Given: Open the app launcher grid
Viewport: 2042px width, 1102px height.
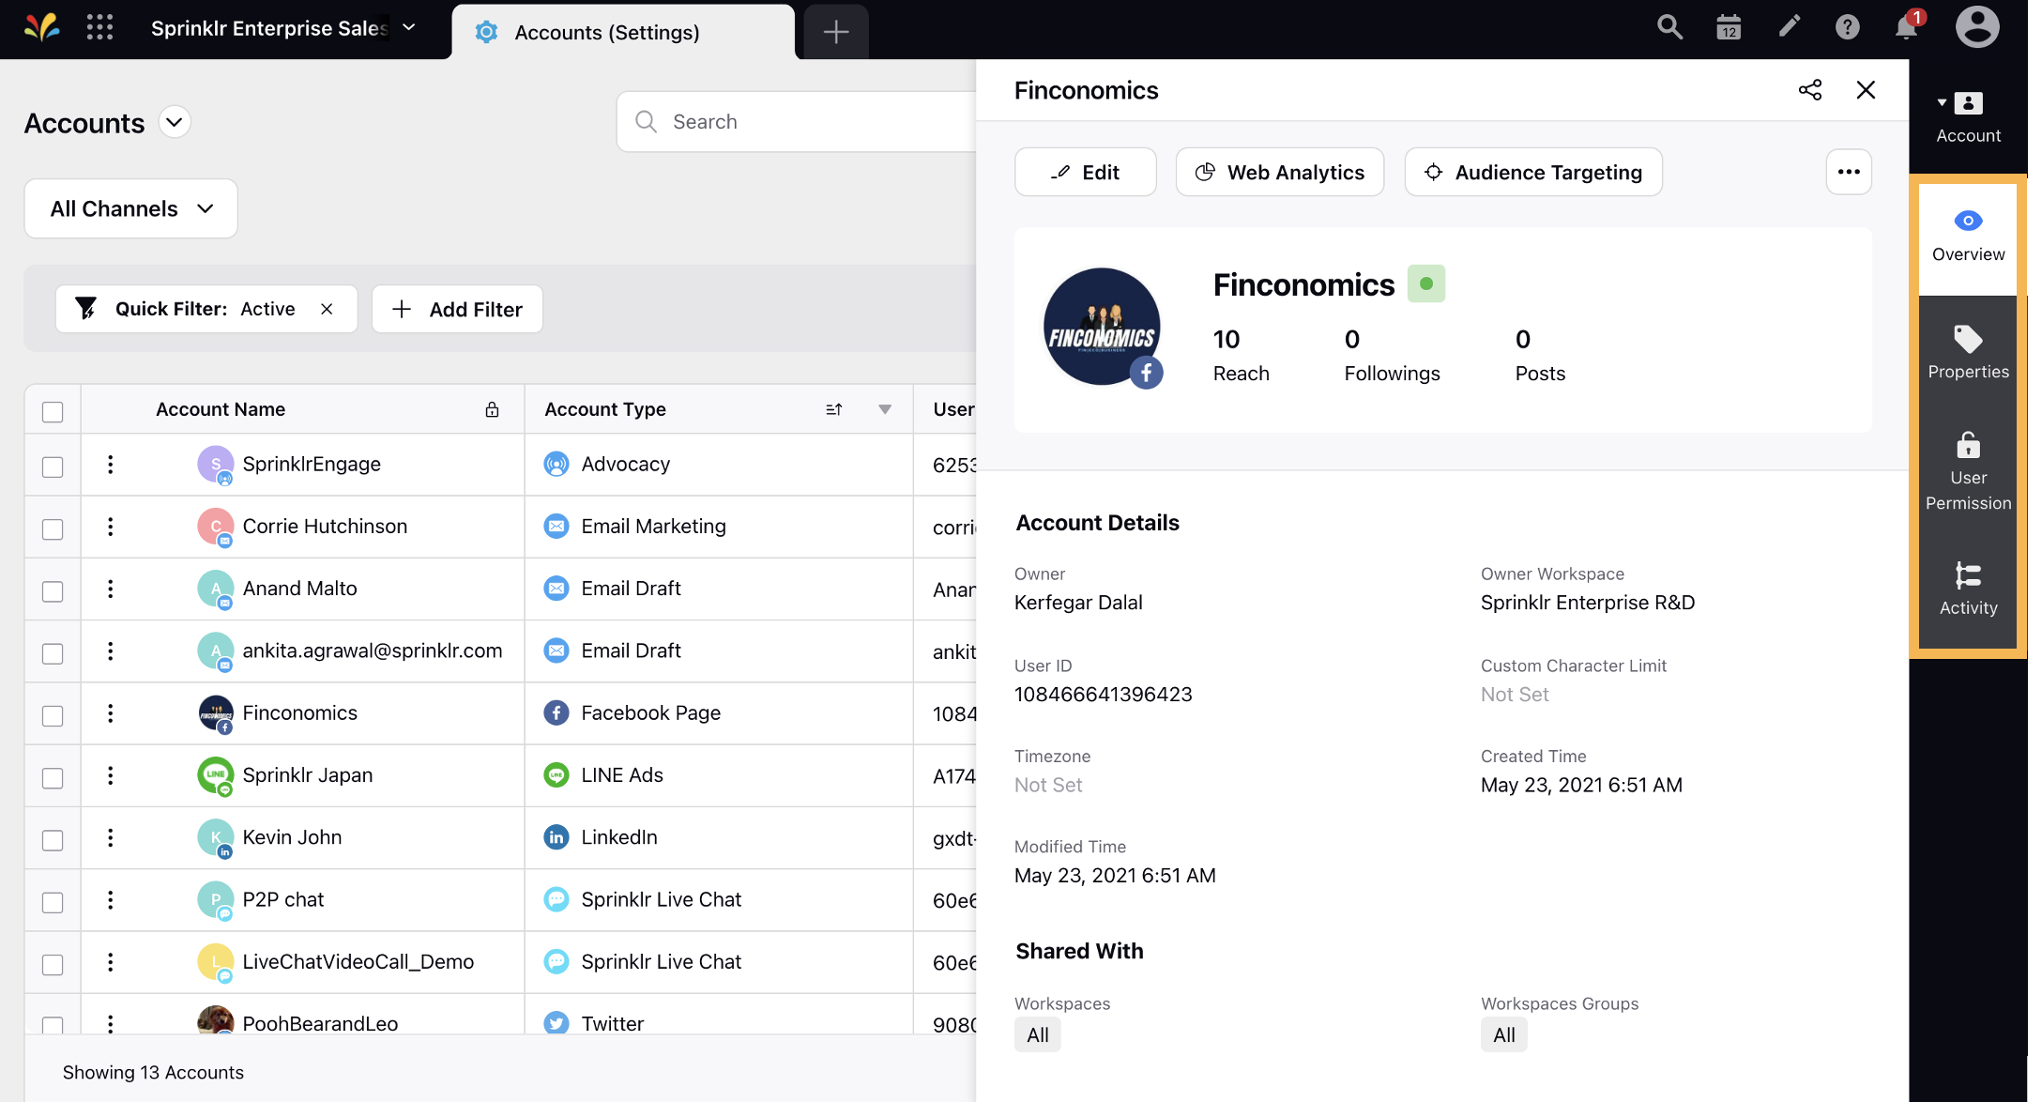Looking at the screenshot, I should pos(99,27).
